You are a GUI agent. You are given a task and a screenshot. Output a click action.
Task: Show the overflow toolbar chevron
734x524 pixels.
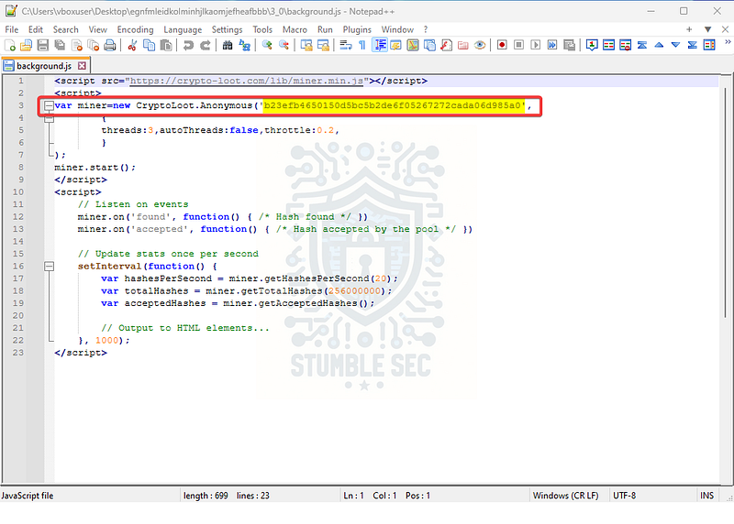[x=728, y=42]
